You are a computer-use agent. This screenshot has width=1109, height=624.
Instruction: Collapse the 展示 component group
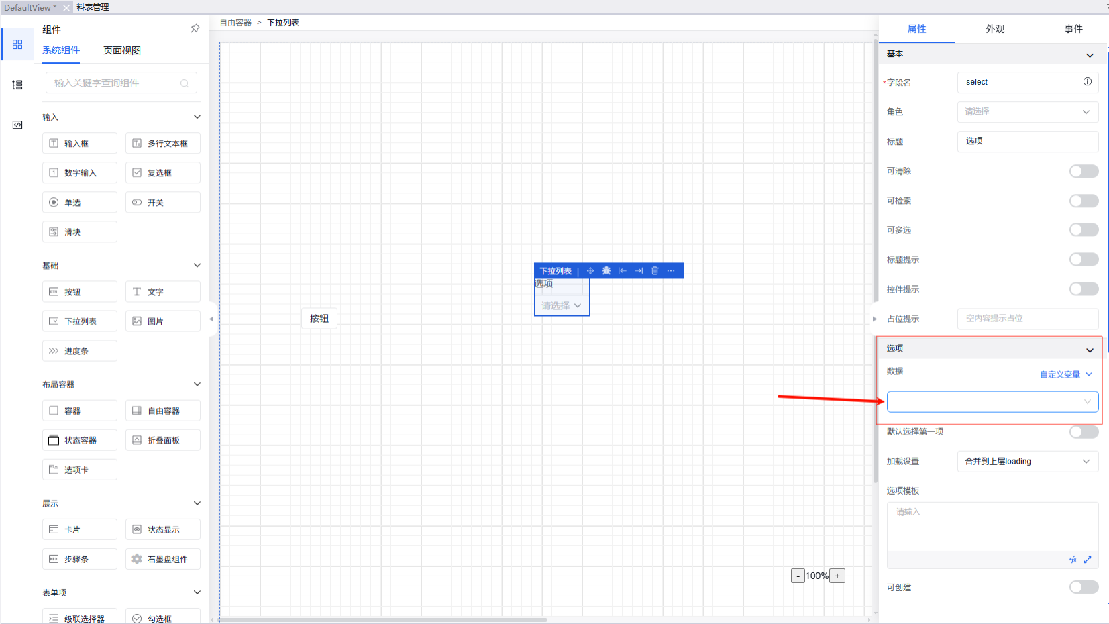pyautogui.click(x=197, y=503)
